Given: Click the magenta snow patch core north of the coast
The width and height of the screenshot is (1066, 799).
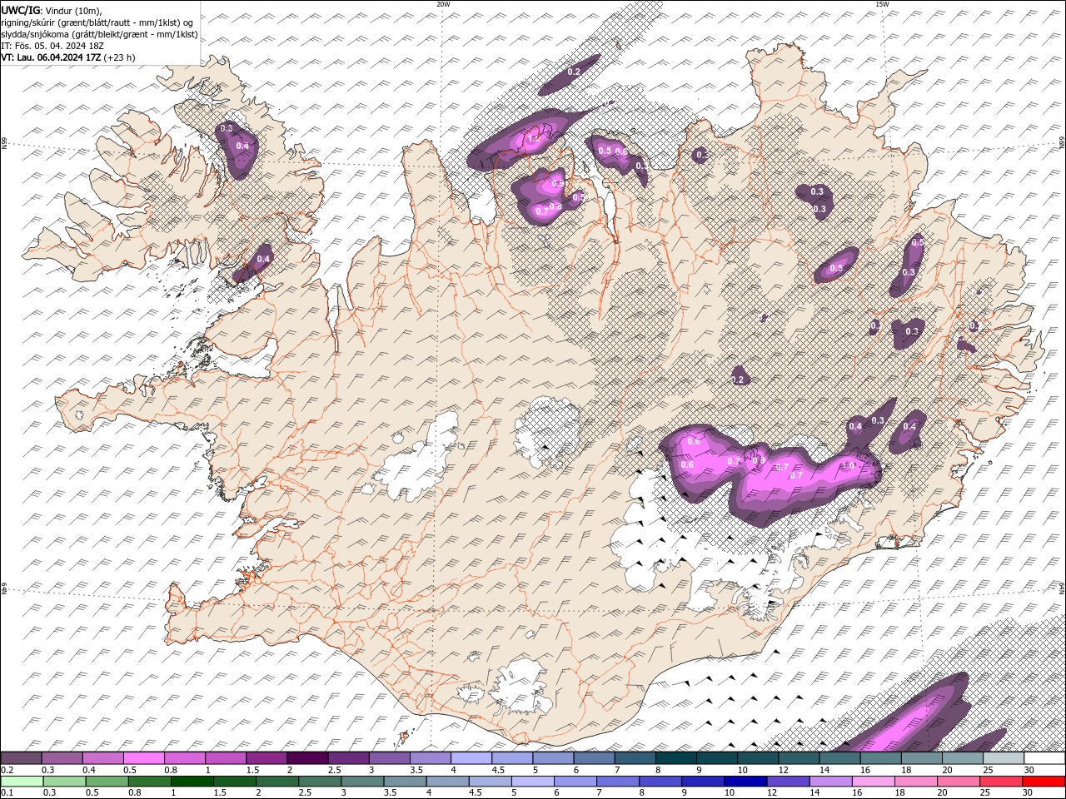Looking at the screenshot, I should 534,136.
